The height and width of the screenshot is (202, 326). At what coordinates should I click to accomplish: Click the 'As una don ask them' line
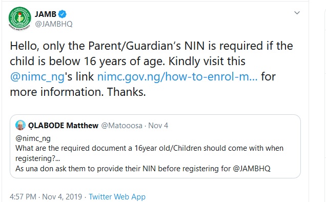(x=143, y=169)
